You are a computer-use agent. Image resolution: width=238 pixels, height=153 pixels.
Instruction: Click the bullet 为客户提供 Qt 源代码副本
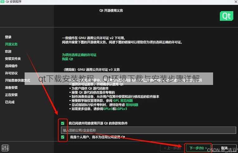point(90,88)
